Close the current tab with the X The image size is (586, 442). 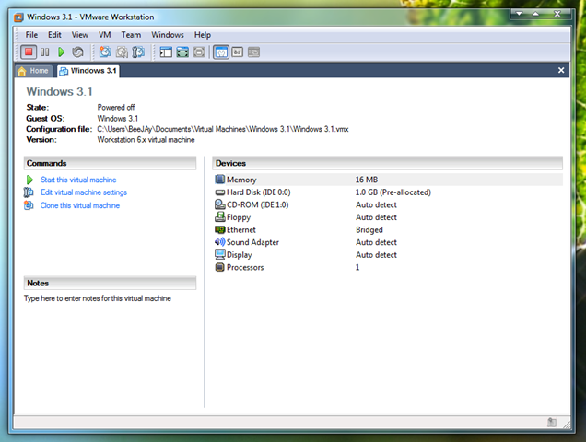tap(561, 70)
